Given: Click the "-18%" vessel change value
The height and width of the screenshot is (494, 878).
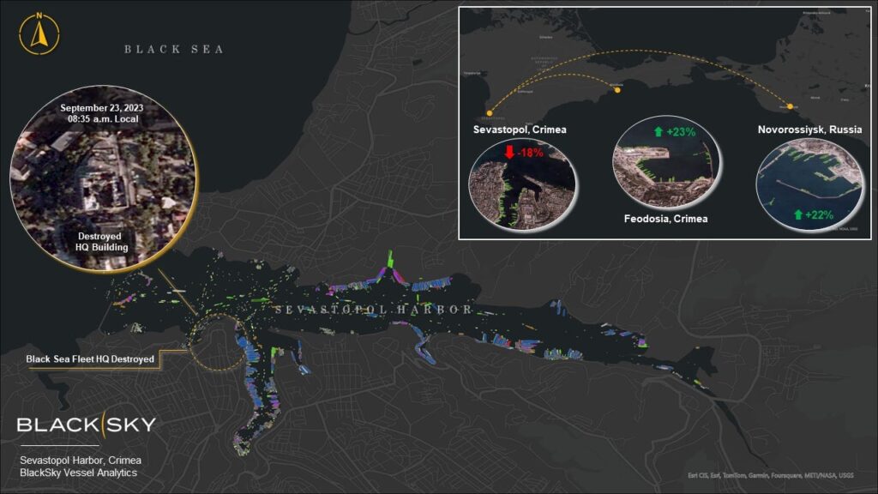Looking at the screenshot, I should coord(530,153).
